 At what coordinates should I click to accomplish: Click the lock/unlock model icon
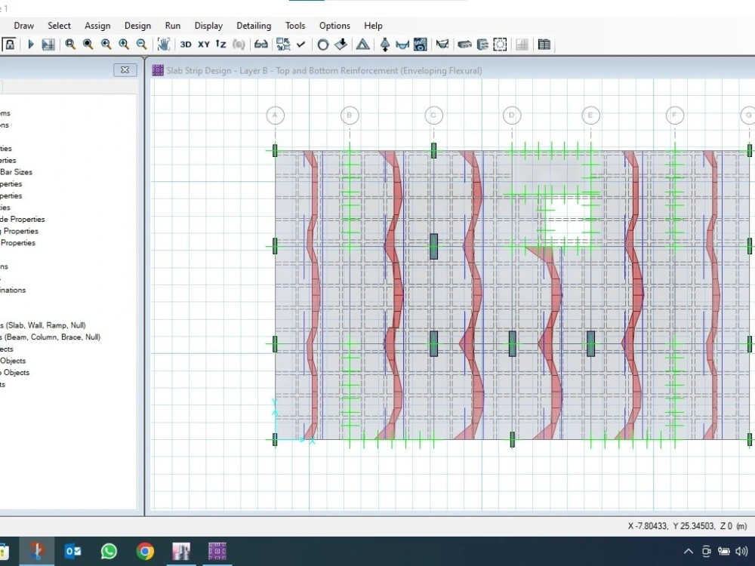point(9,45)
